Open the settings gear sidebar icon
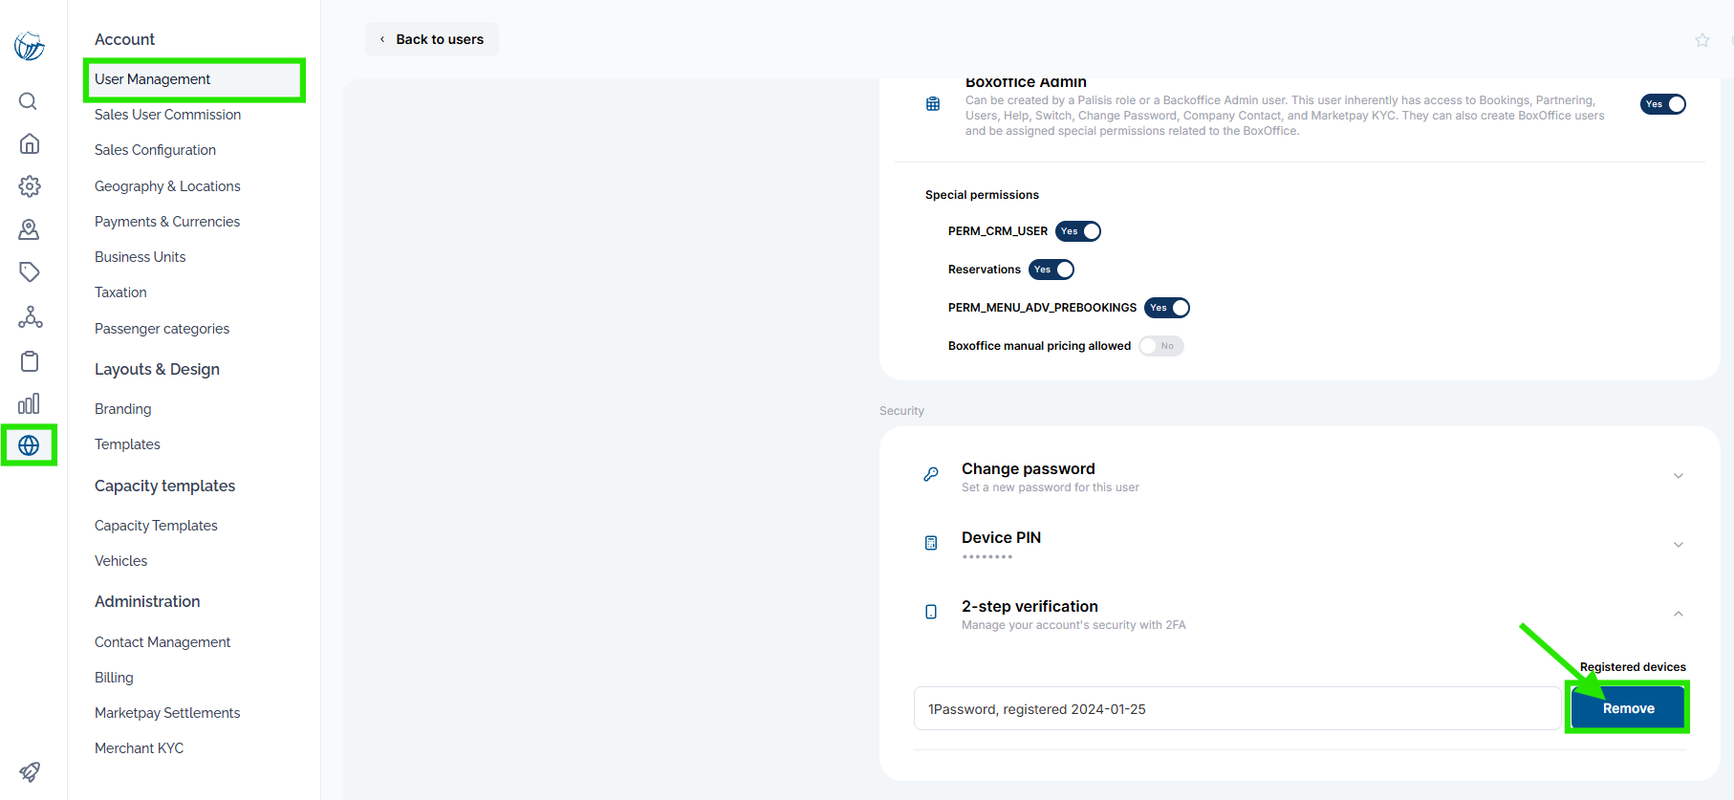1734x800 pixels. pos(30,186)
